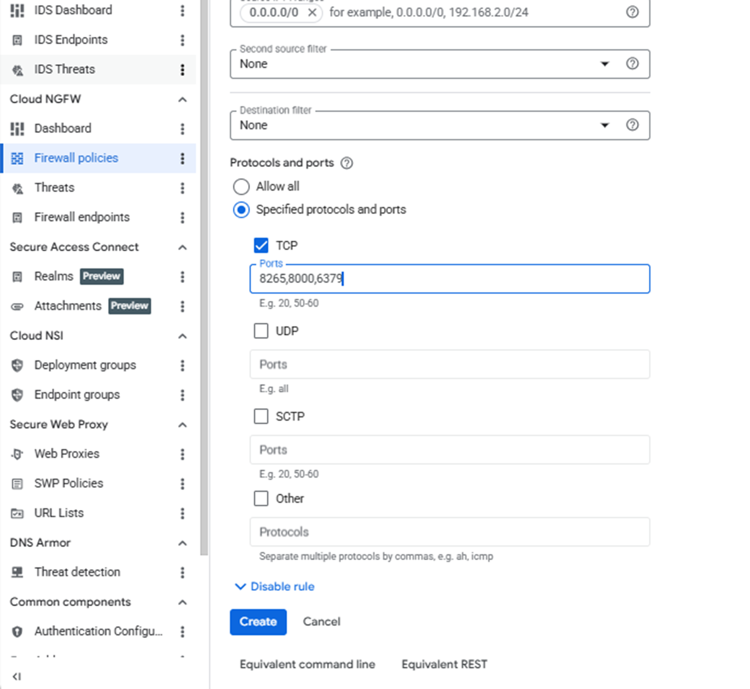Screen dimensions: 750x689
Task: Open the Deployment groups page
Action: pyautogui.click(x=85, y=365)
